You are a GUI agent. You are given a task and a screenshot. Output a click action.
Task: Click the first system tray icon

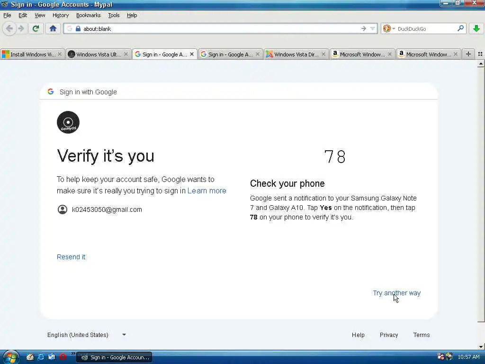click(440, 356)
